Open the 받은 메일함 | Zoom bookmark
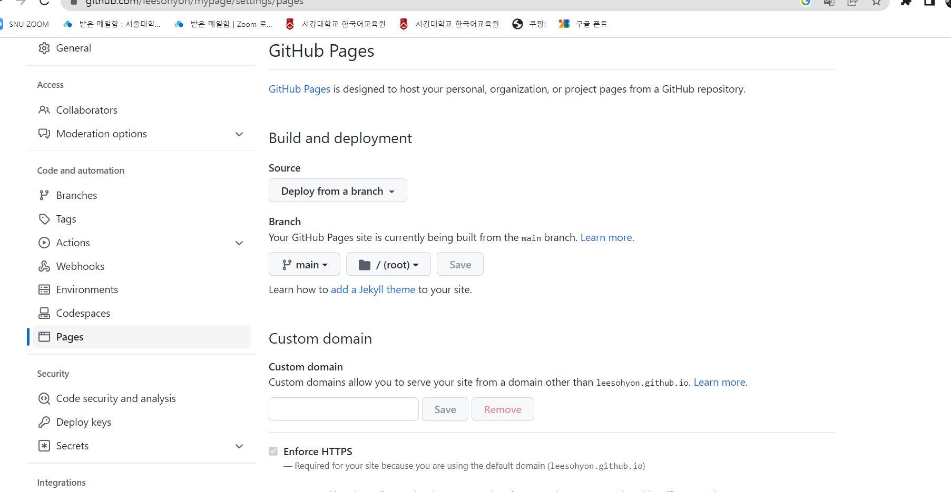 click(223, 24)
